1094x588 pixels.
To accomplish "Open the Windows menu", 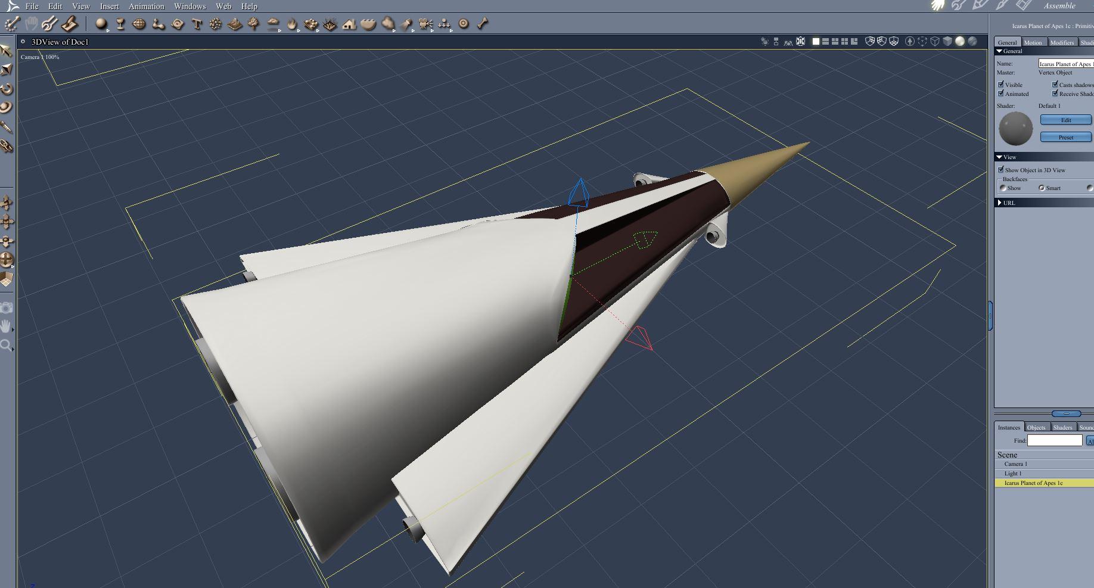I will pos(190,6).
